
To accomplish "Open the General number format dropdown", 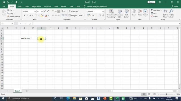I will click(103, 12).
